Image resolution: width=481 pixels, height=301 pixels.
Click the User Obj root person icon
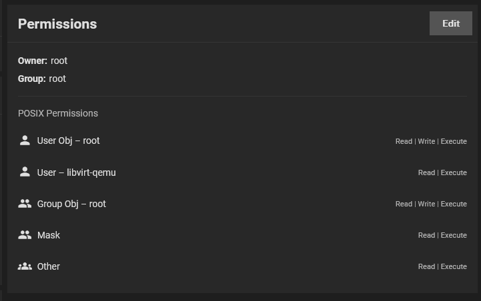[x=25, y=141]
